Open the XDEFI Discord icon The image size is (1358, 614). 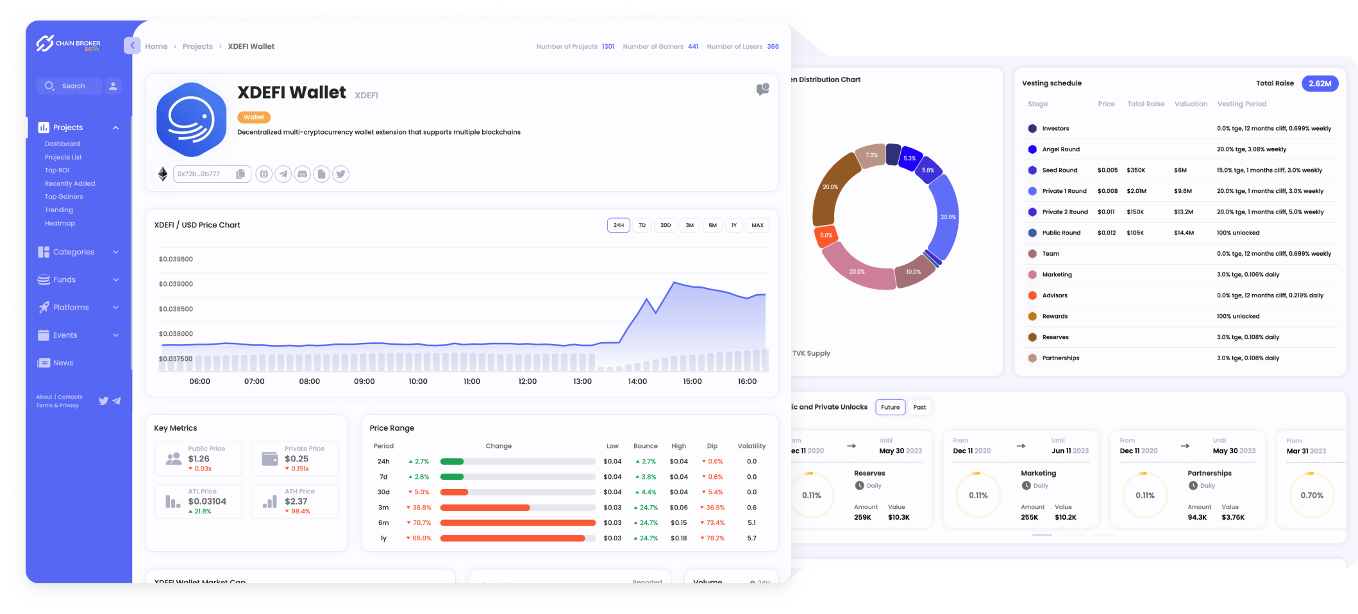tap(302, 174)
